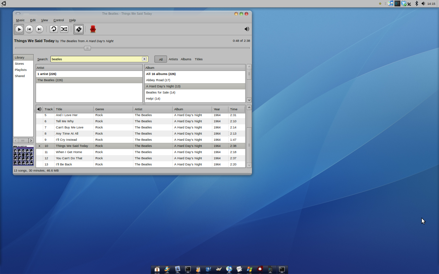Image resolution: width=439 pixels, height=274 pixels.
Task: Click the track list scroll down arrow
Action: pos(249,165)
